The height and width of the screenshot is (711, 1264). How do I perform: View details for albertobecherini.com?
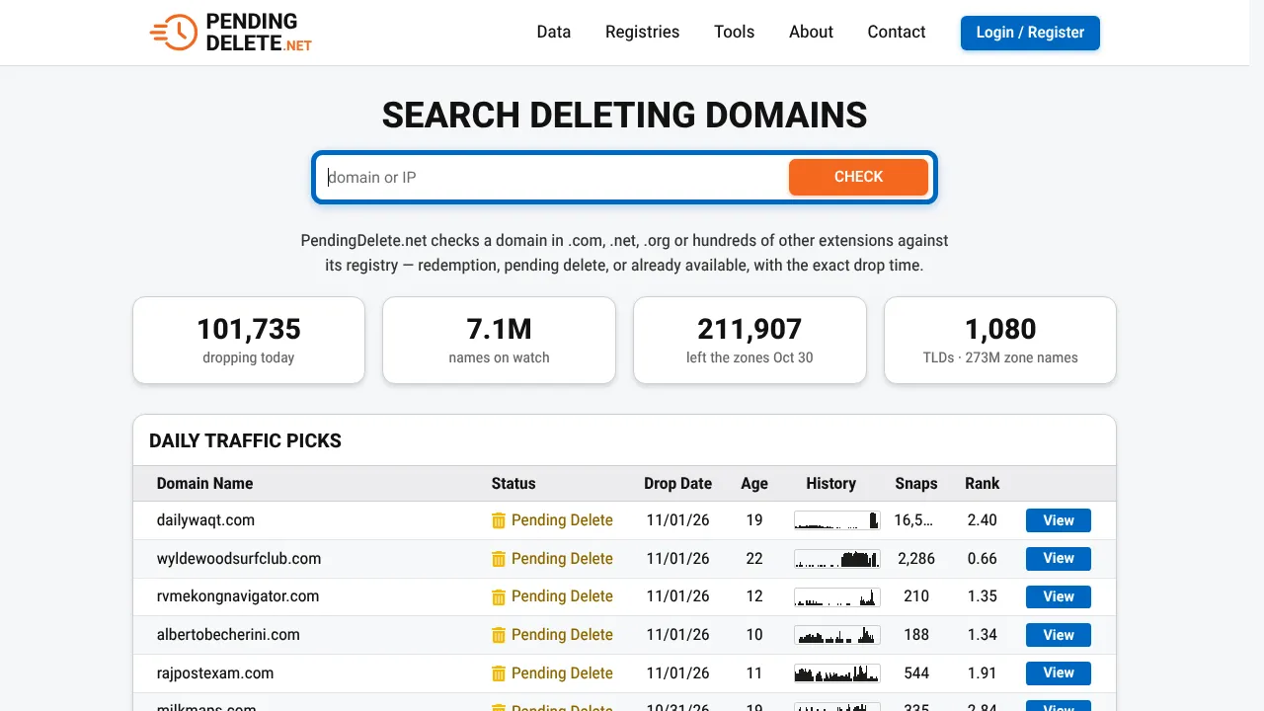point(1059,635)
